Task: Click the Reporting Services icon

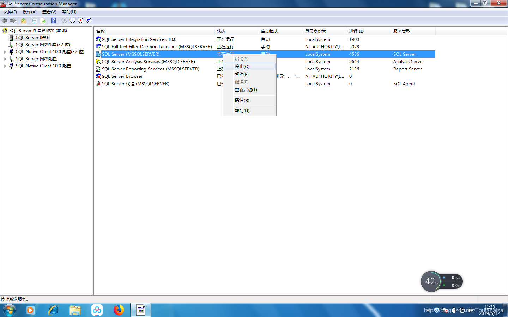Action: (x=98, y=69)
